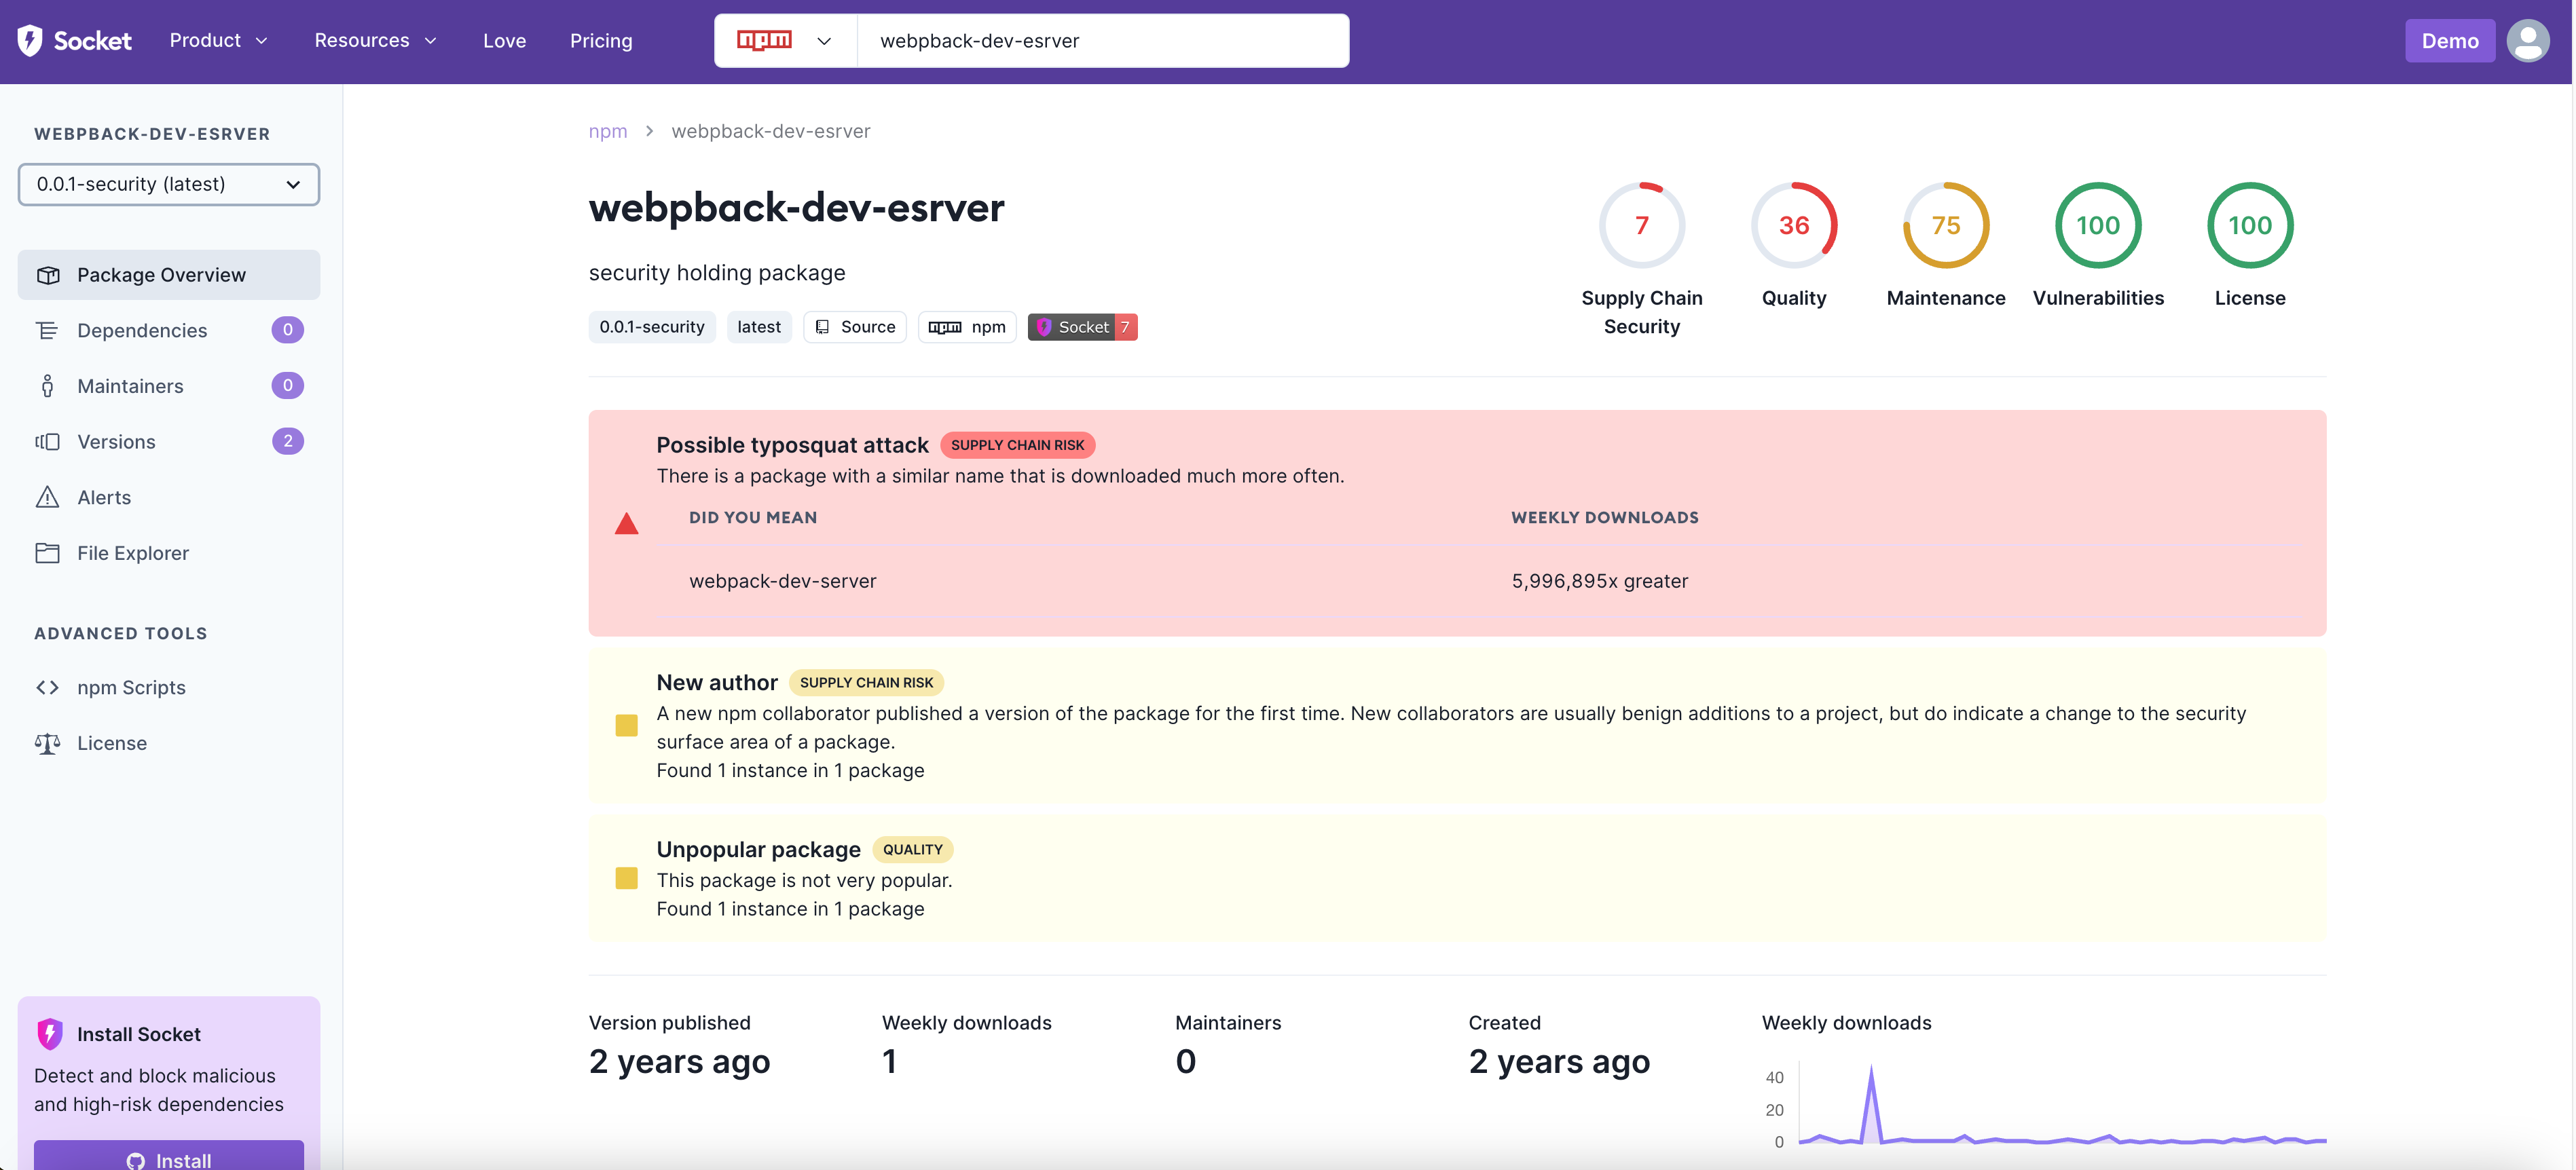The height and width of the screenshot is (1170, 2576).
Task: Click the npm Scripts code brackets icon
Action: (47, 687)
